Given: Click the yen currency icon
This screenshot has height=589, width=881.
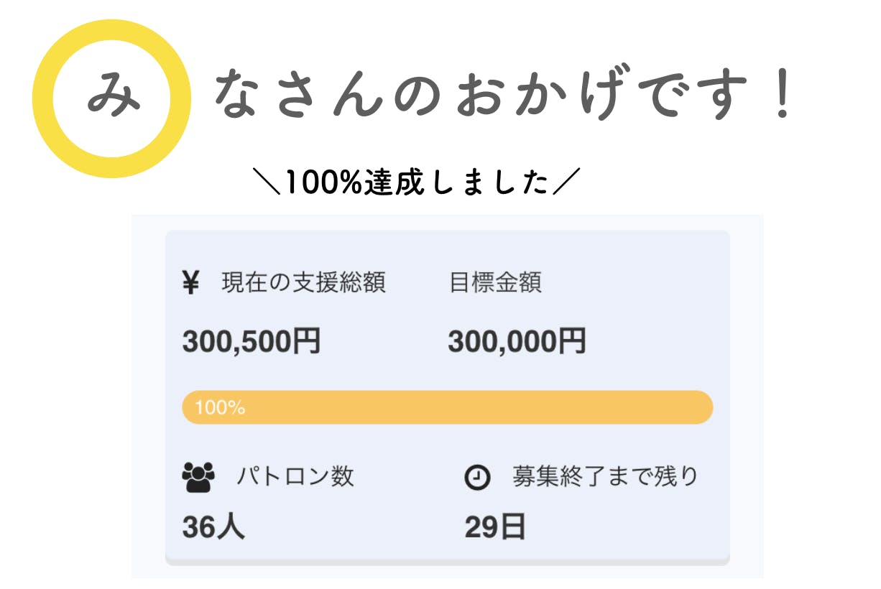Looking at the screenshot, I should click(190, 283).
